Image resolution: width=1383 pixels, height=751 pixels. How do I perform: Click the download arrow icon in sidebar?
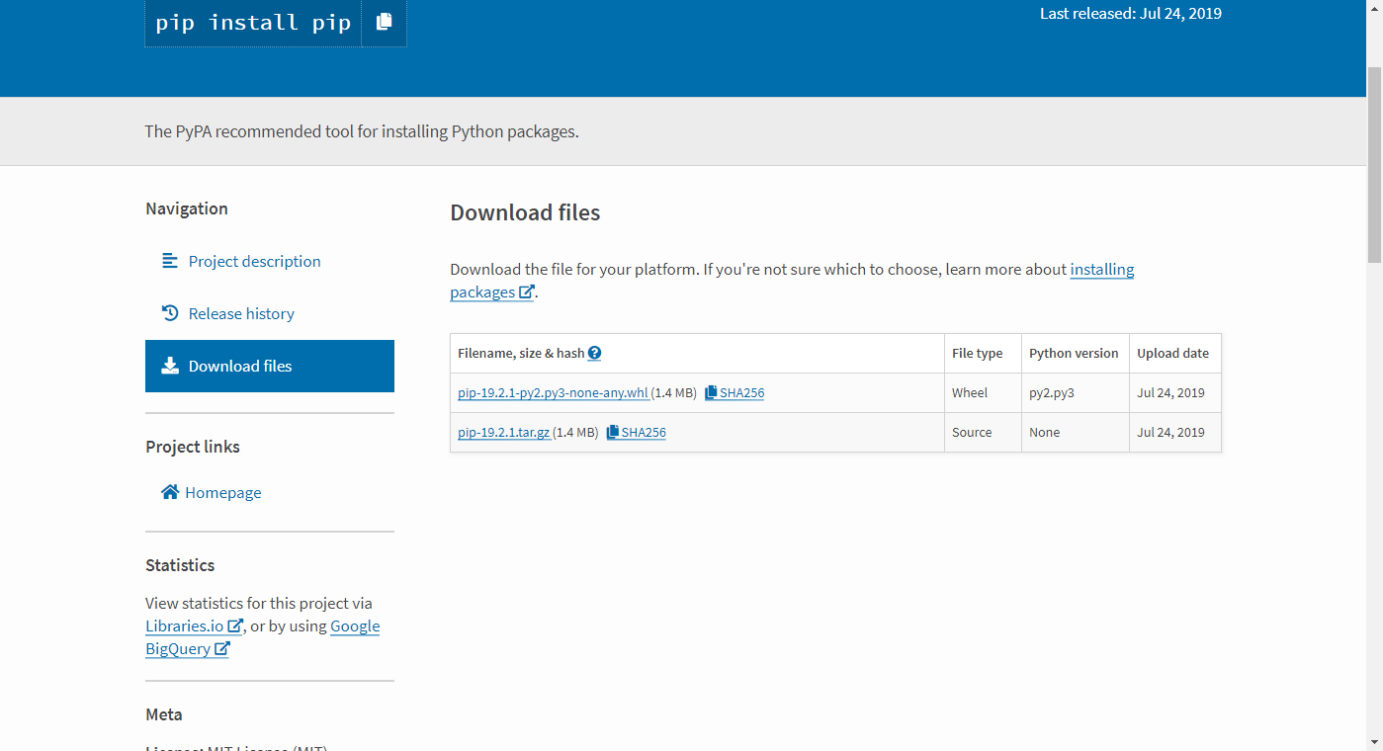coord(170,366)
